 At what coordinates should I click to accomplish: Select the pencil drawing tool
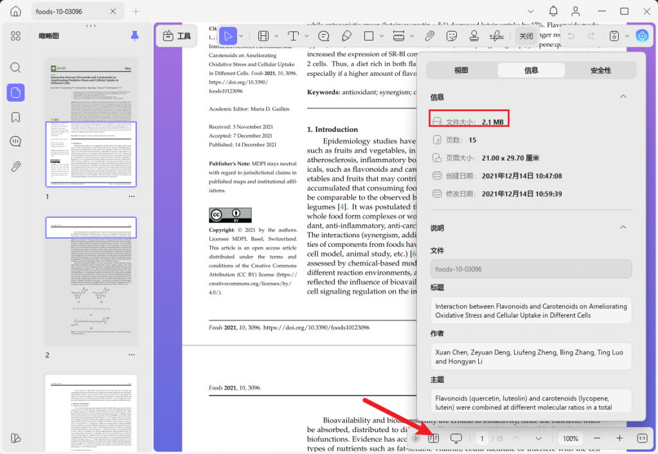[346, 36]
